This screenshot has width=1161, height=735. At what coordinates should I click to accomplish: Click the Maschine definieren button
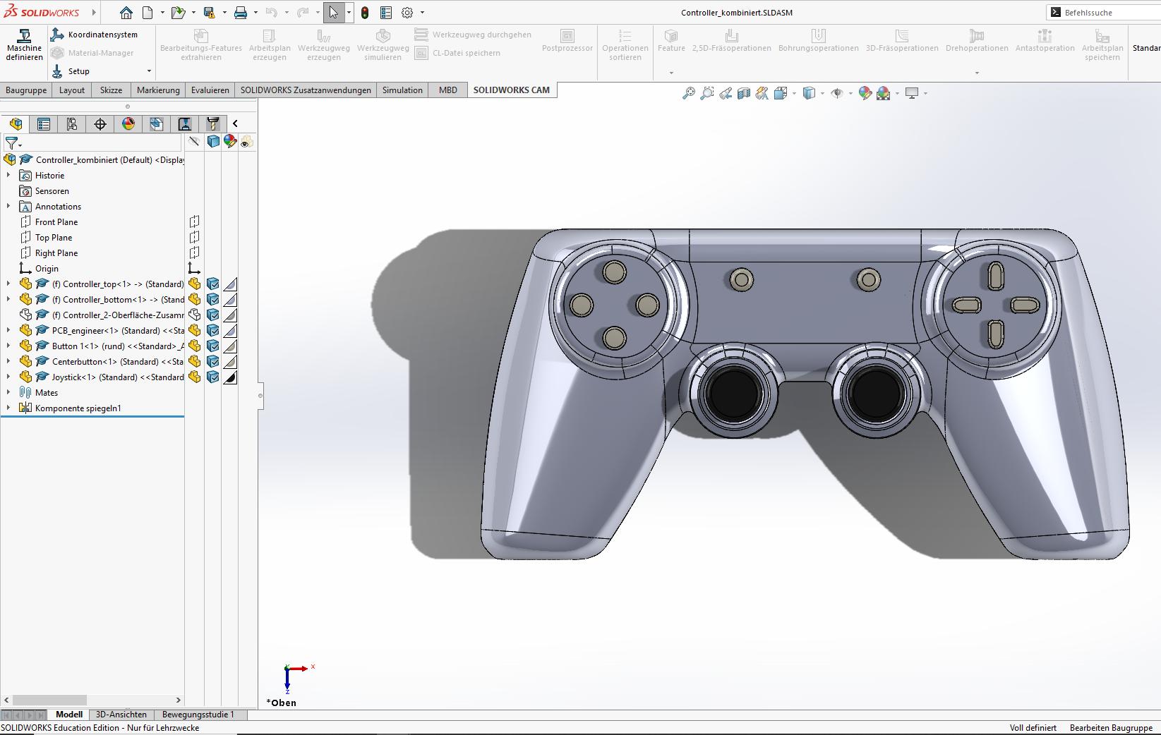pos(24,45)
